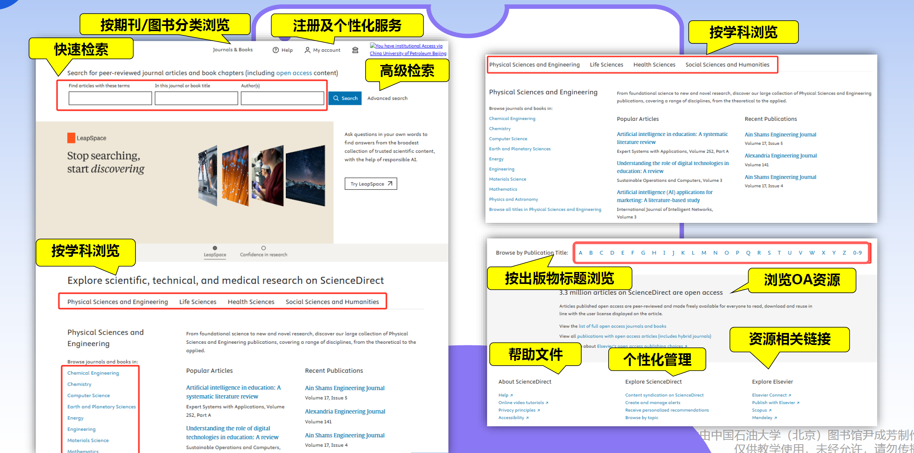Browse publication titles starting with letter Z
The image size is (914, 453).
point(844,253)
